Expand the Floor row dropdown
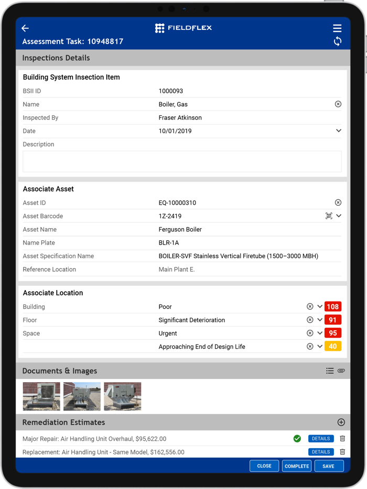Viewport: 367px width, 489px height. 320,320
